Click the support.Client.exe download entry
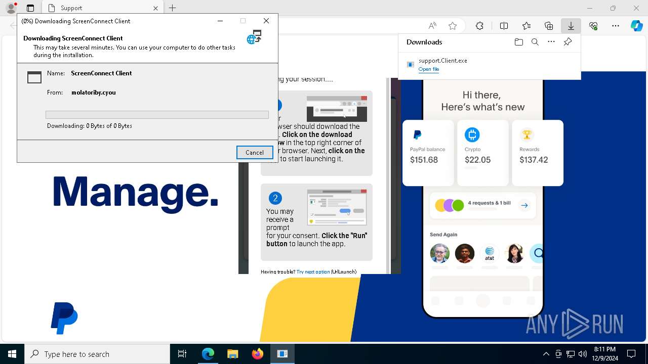Screen dimensions: 648x364 490,65
